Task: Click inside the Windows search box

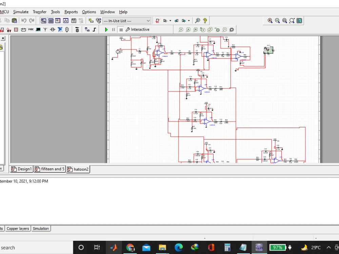Action: 34,247
